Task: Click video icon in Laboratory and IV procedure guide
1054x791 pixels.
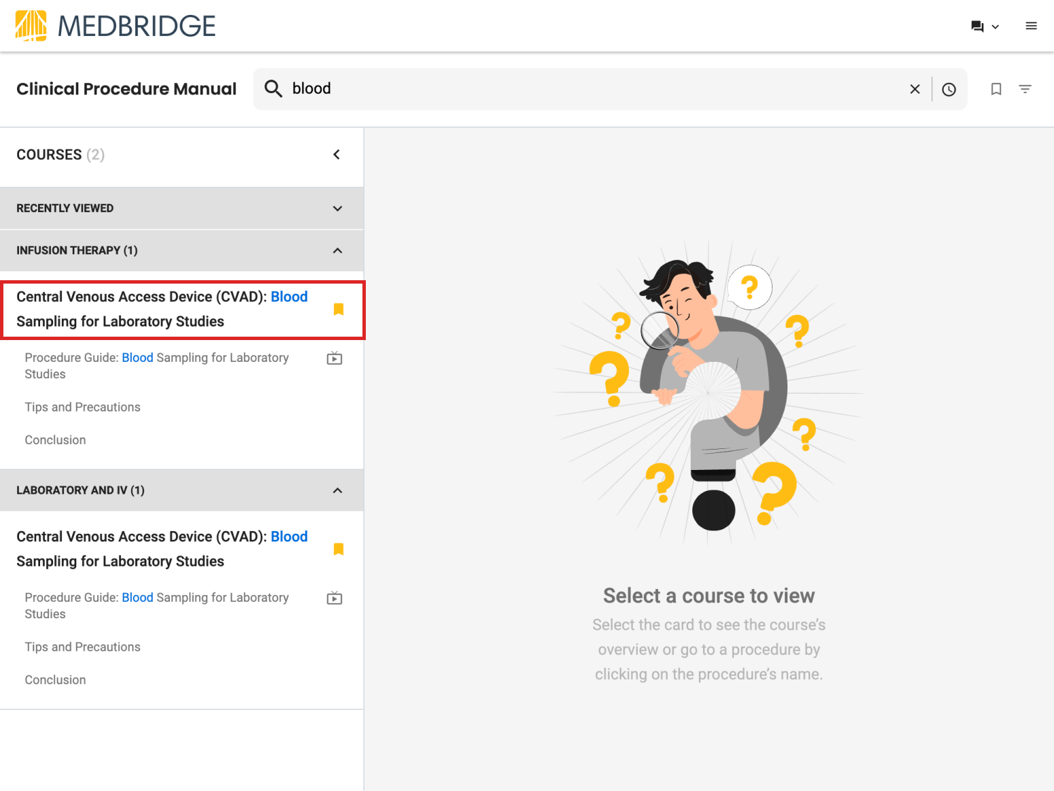Action: 335,599
